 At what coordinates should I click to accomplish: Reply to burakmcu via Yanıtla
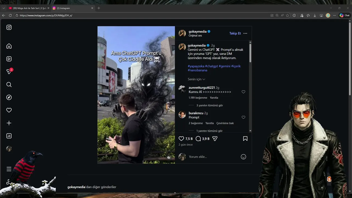tap(210, 123)
